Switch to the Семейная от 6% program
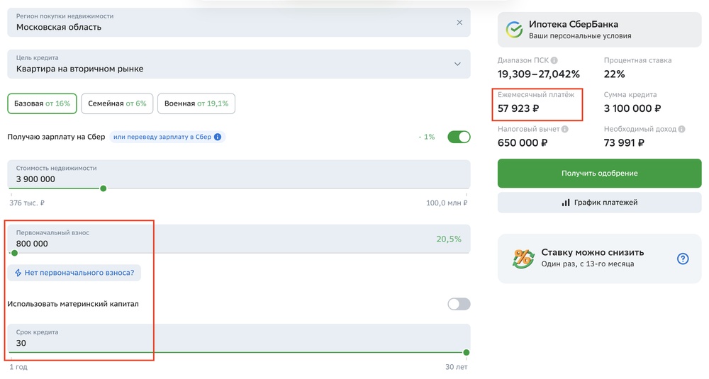 click(x=117, y=103)
